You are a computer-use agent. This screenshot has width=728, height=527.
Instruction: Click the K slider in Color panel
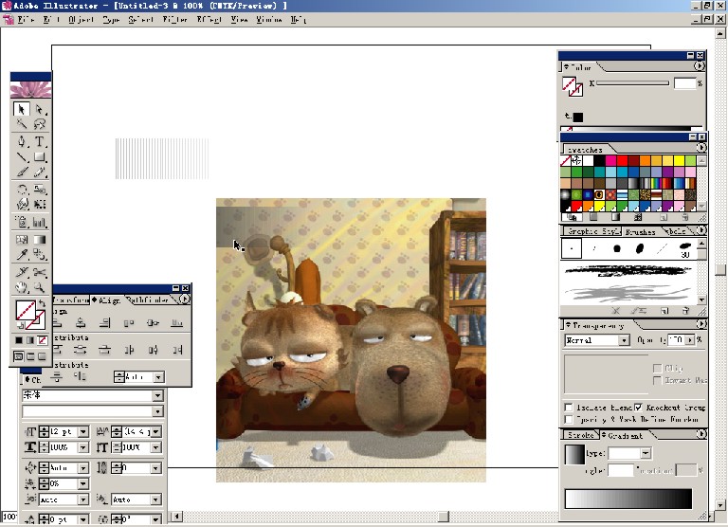633,83
